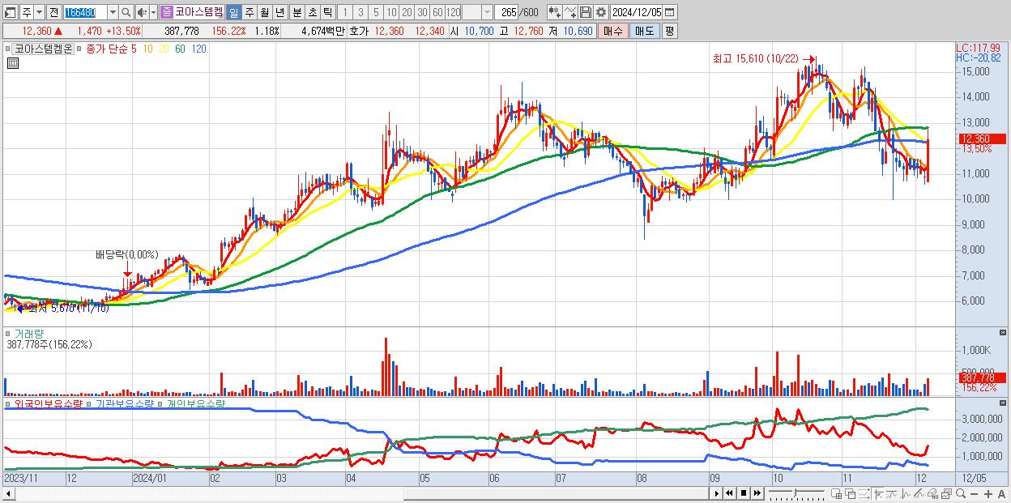The width and height of the screenshot is (1011, 503).
Task: Select the 초 (second) period toggle
Action: point(312,13)
